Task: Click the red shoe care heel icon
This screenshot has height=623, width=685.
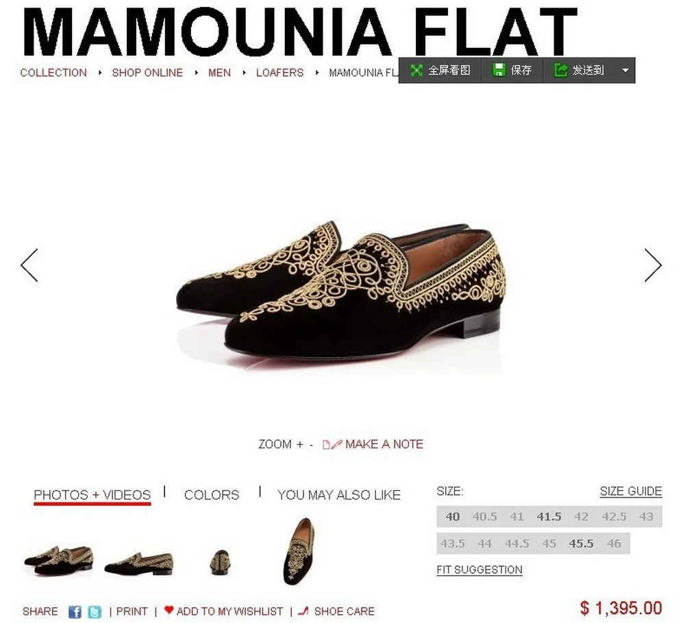Action: click(x=303, y=611)
